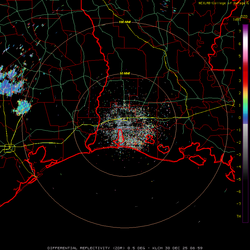Click the colorbar value -1 label
This screenshot has width=250, height=250.
pos(239,130)
